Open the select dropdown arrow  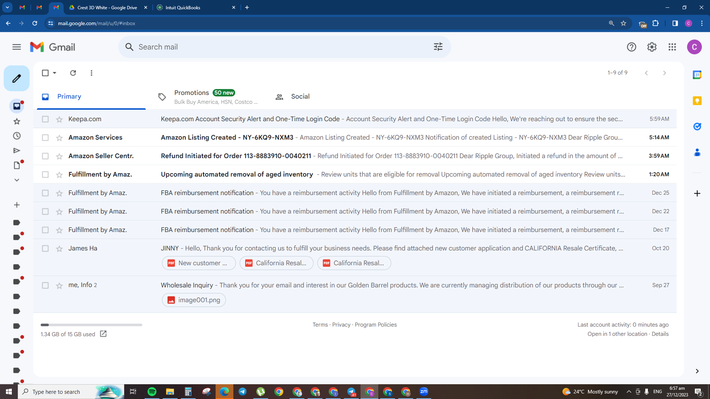pyautogui.click(x=55, y=73)
